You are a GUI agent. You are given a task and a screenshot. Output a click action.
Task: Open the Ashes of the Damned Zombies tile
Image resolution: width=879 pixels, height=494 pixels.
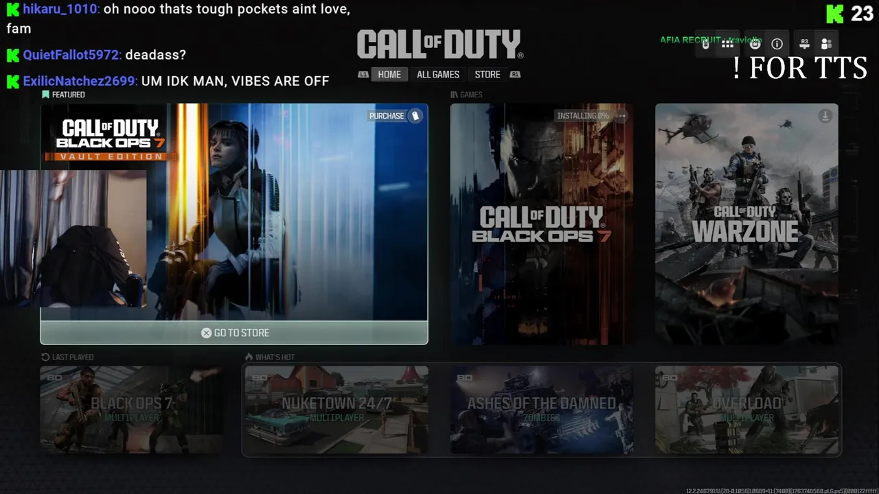tap(542, 410)
